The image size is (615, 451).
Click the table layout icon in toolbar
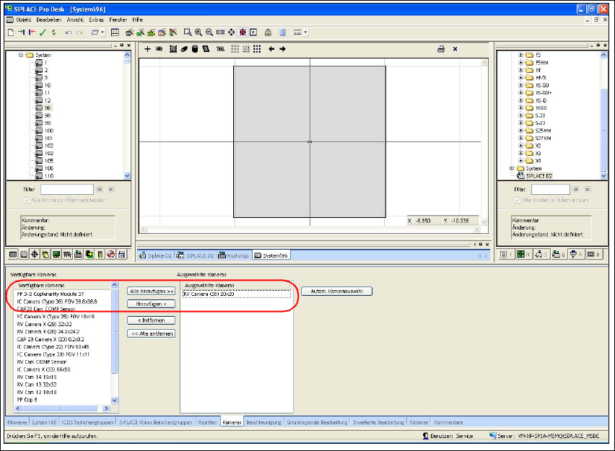tap(115, 32)
